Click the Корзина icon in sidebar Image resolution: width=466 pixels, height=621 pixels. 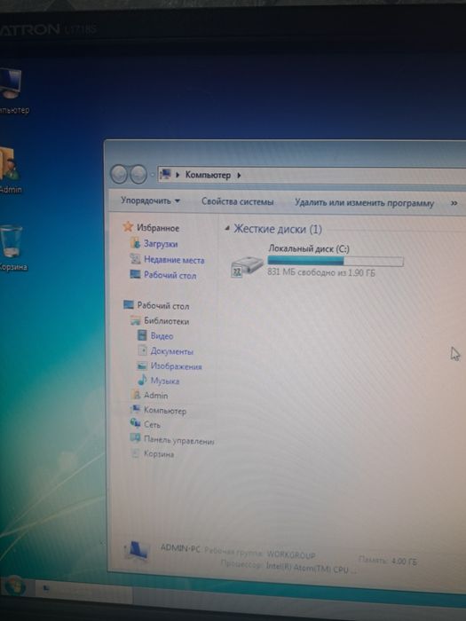135,453
